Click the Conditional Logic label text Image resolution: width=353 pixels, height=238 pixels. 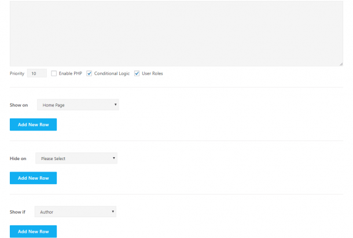tap(112, 74)
